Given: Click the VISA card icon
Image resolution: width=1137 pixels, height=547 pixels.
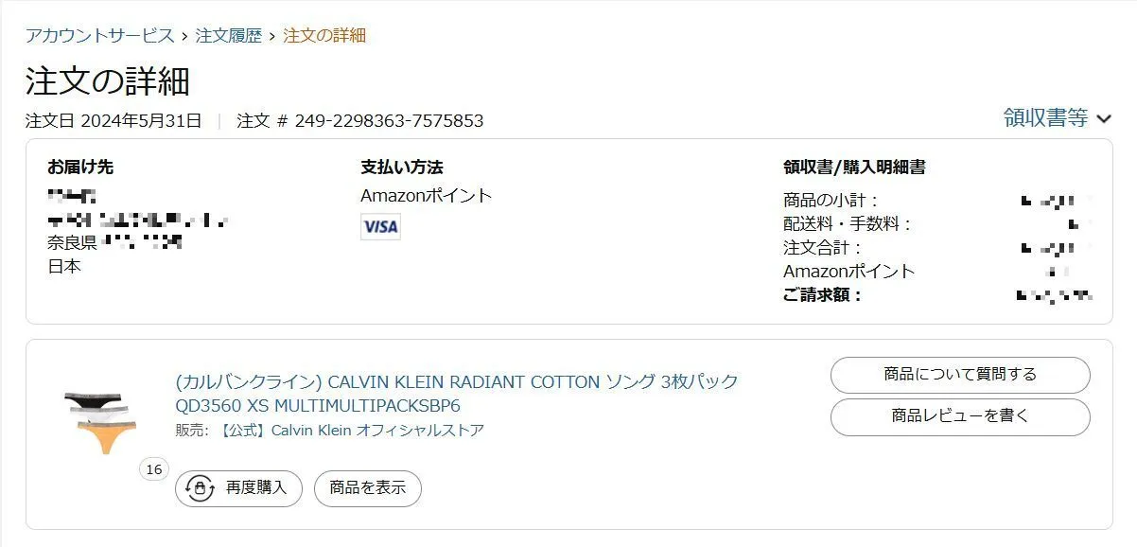Looking at the screenshot, I should tap(380, 226).
